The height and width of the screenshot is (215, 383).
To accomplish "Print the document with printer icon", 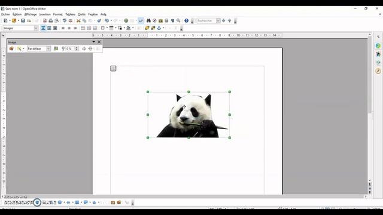I will pyautogui.click(x=50, y=21).
